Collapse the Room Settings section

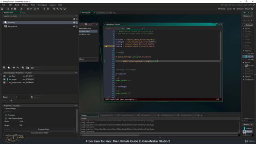pyautogui.click(x=4, y=108)
